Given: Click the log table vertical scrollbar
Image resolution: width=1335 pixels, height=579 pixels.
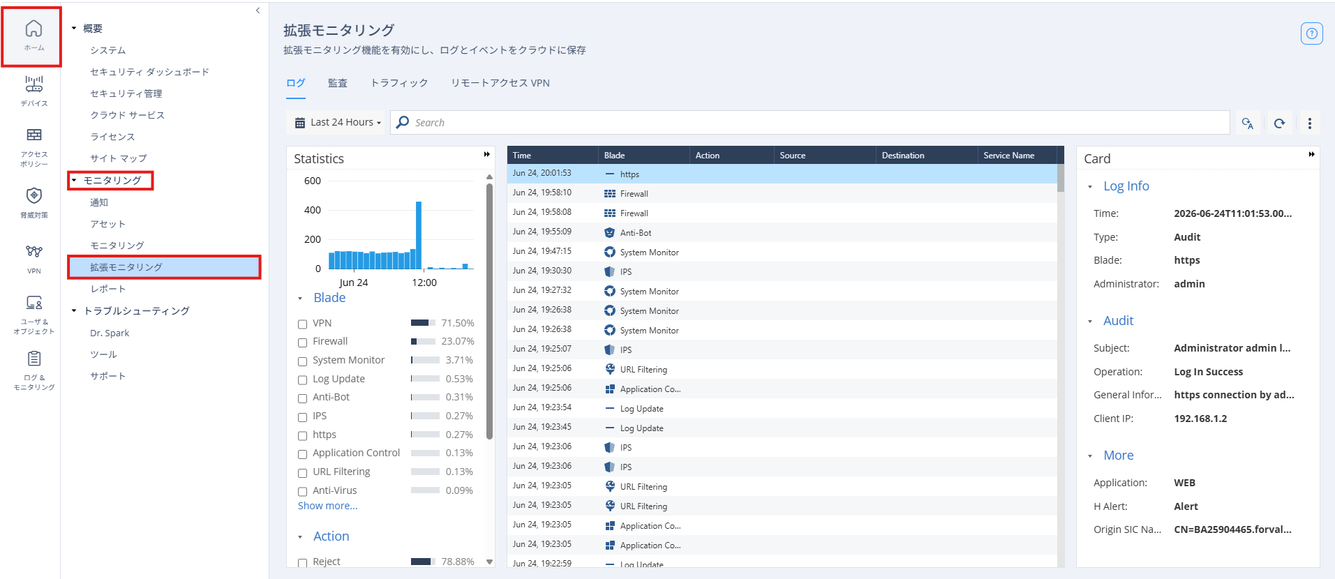Looking at the screenshot, I should [1061, 178].
